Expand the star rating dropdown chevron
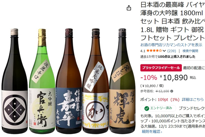This screenshot has height=137, width=205. pos(164,51)
